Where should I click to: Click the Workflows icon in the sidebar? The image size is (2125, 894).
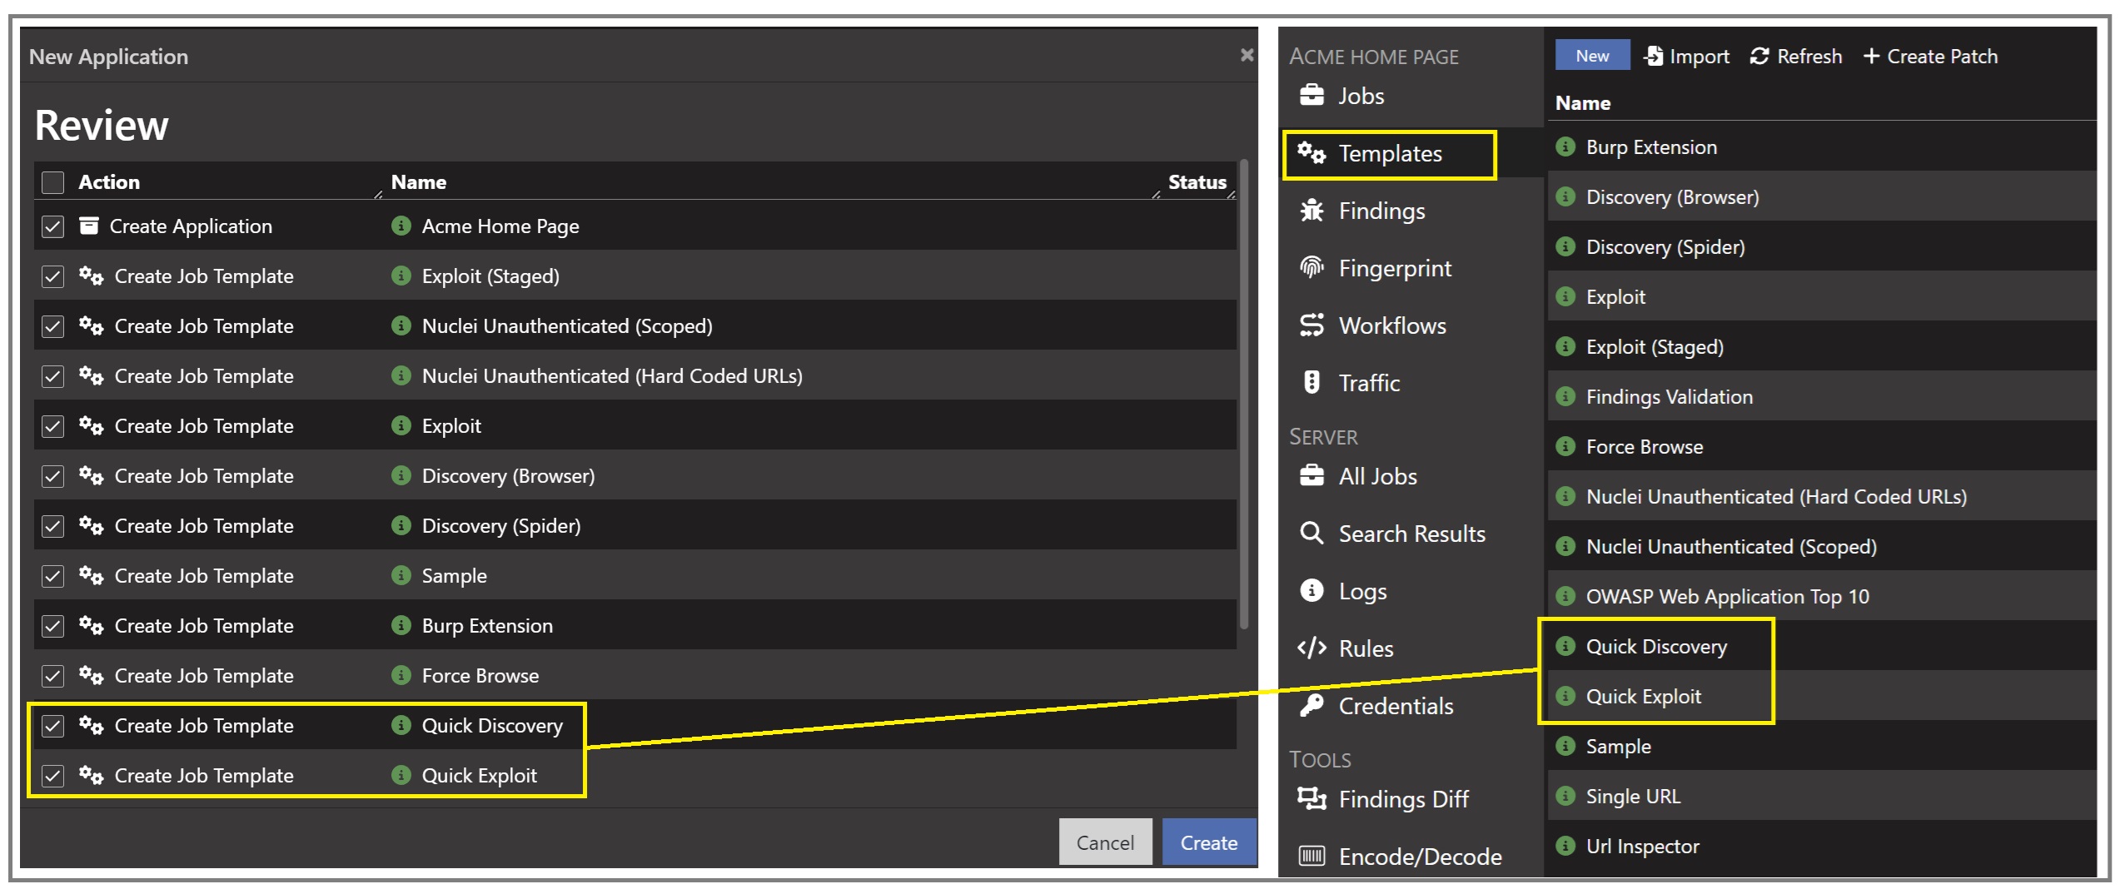coord(1311,325)
